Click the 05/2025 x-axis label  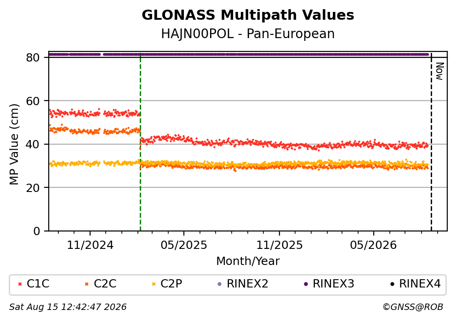tap(184, 246)
